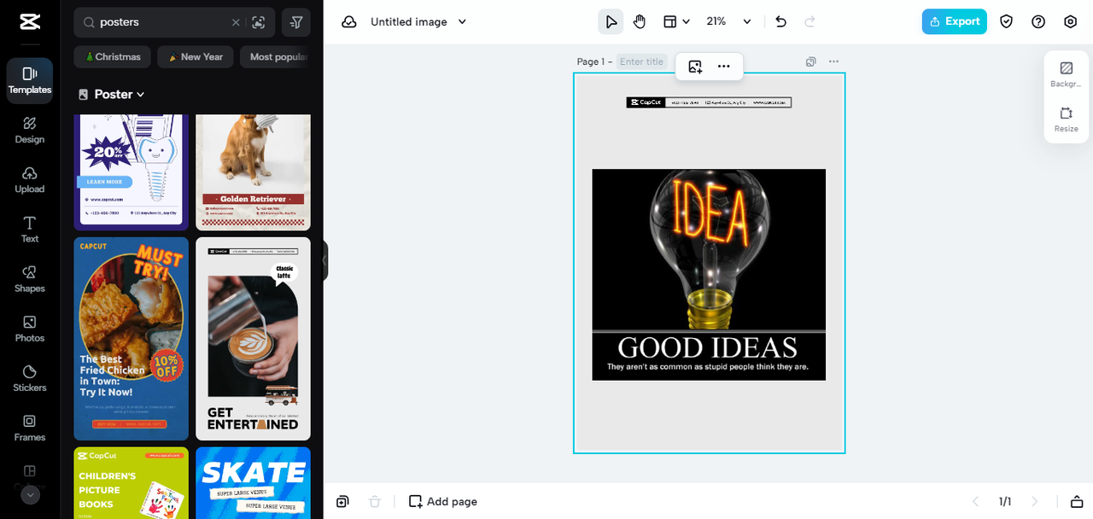
Task: Open the shield privacy icon
Action: pos(1007,22)
